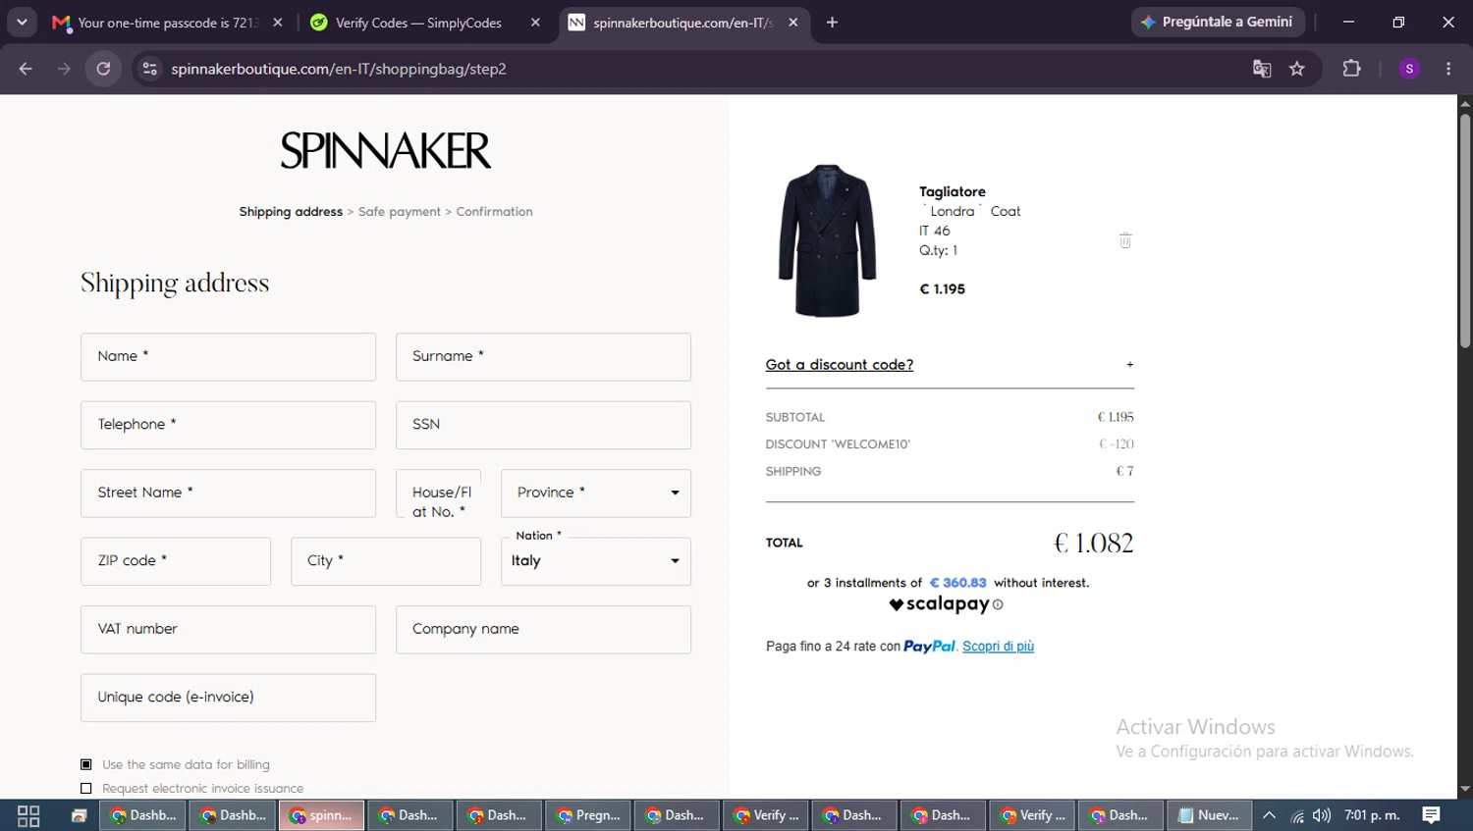Focus the Telephone field
This screenshot has width=1473, height=831.
pyautogui.click(x=228, y=425)
